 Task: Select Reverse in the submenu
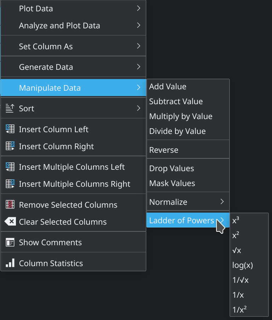(x=164, y=150)
